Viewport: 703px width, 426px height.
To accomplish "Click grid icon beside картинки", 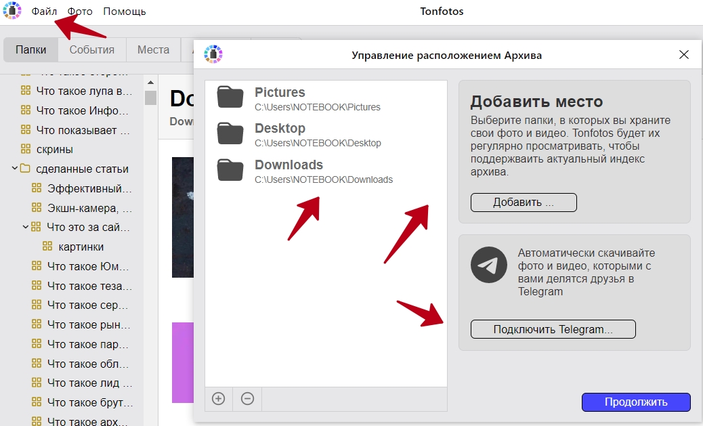I will pyautogui.click(x=47, y=246).
